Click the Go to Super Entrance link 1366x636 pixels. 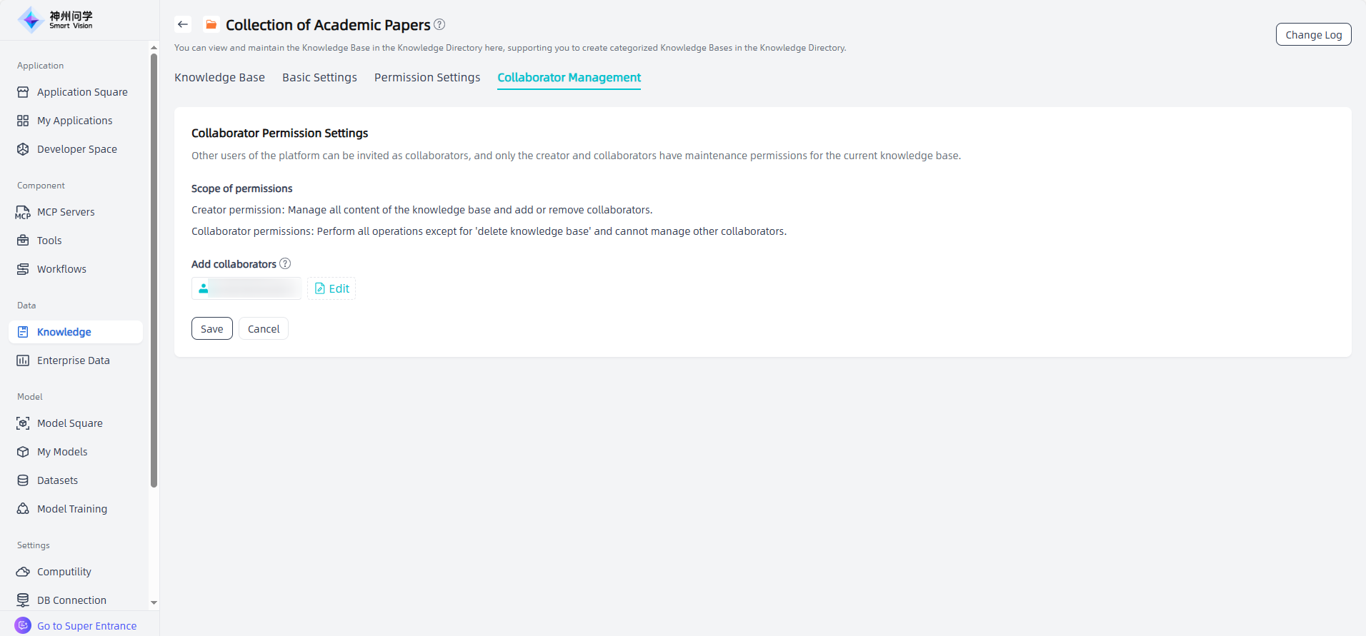pos(86,626)
